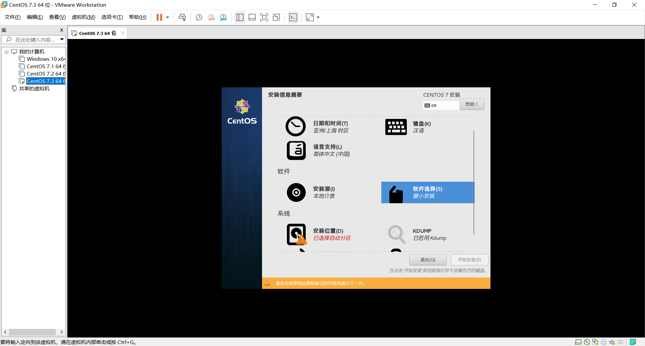The height and width of the screenshot is (346, 645).
Task: Open the stretch display dropdown arrow
Action: click(x=318, y=17)
